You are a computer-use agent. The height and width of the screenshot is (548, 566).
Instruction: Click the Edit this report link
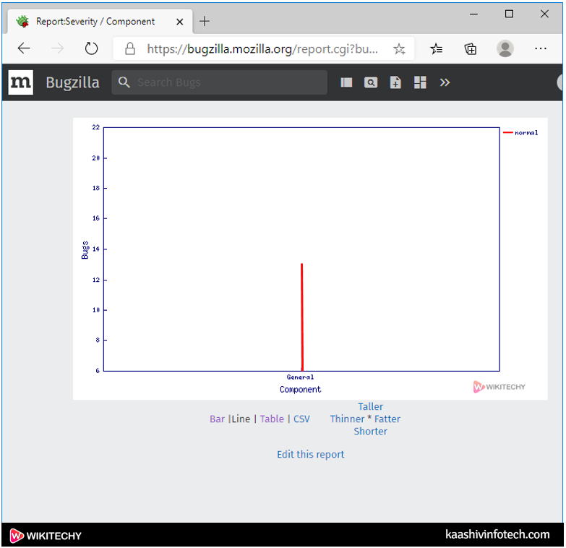[310, 454]
